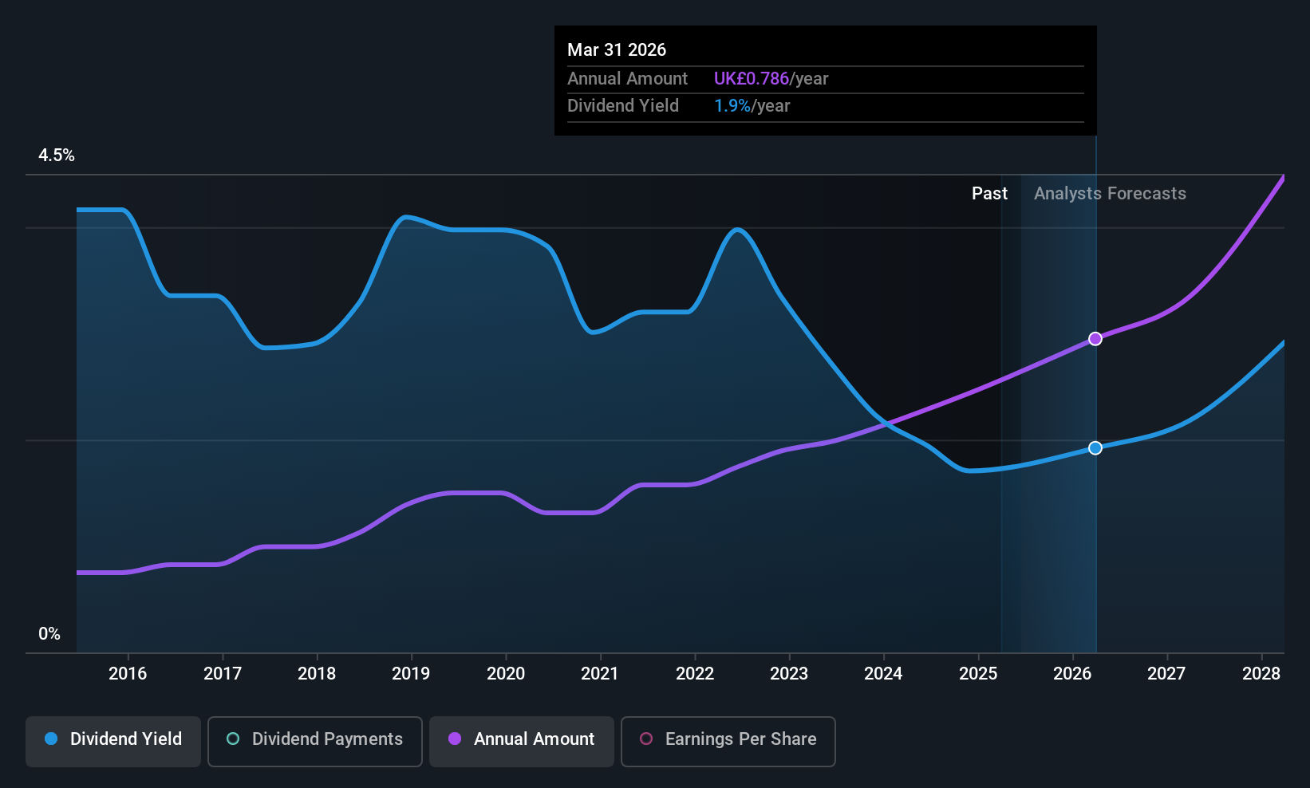The image size is (1310, 788).
Task: Click the 4.5% y-axis label
Action: (57, 156)
